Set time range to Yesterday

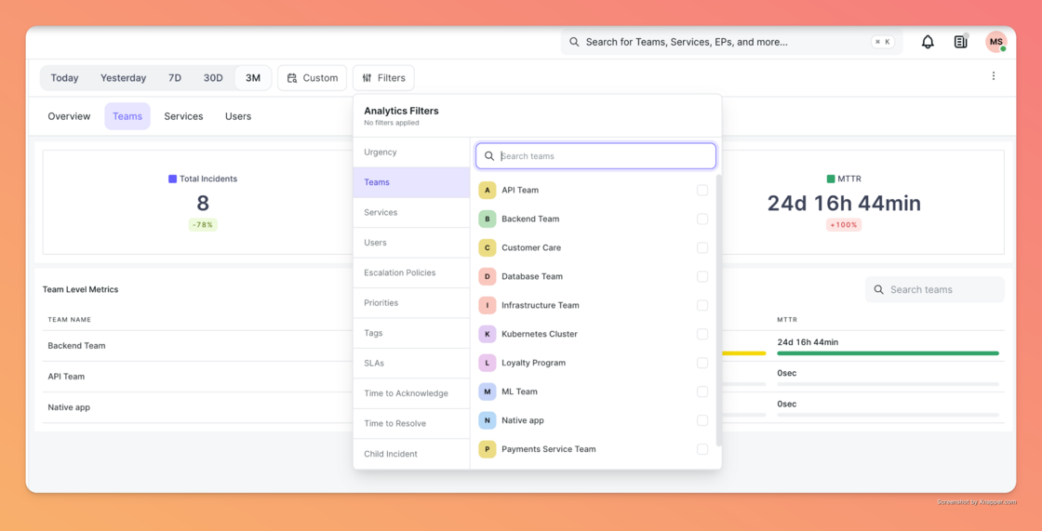[x=123, y=78]
